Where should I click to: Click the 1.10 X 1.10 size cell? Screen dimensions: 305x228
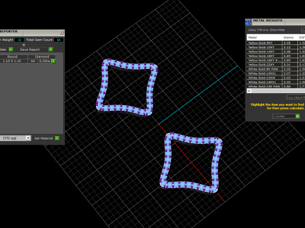pos(13,61)
